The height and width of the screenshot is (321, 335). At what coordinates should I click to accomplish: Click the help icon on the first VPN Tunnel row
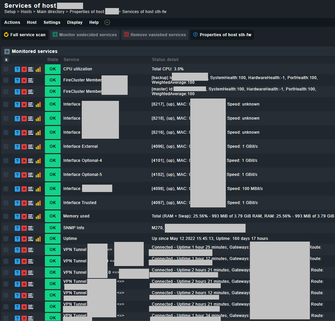(17, 250)
